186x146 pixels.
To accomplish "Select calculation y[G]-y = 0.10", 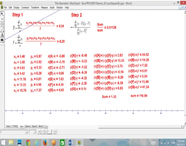I will point(78,89).
